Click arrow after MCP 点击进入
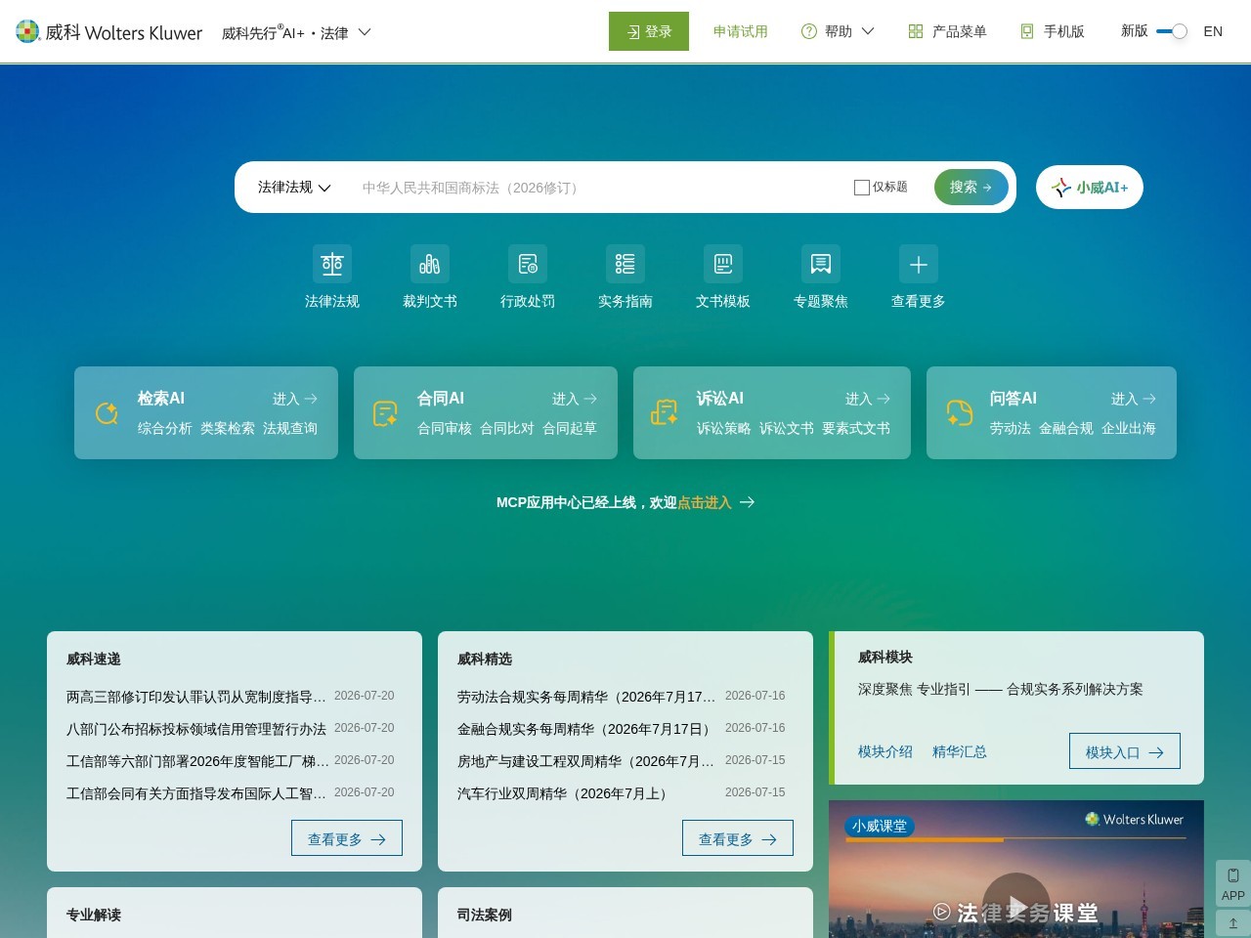Image resolution: width=1251 pixels, height=938 pixels. (x=748, y=502)
